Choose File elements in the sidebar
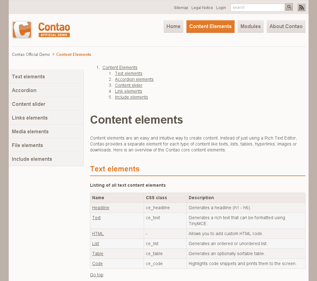This screenshot has height=281, width=317. (27, 145)
